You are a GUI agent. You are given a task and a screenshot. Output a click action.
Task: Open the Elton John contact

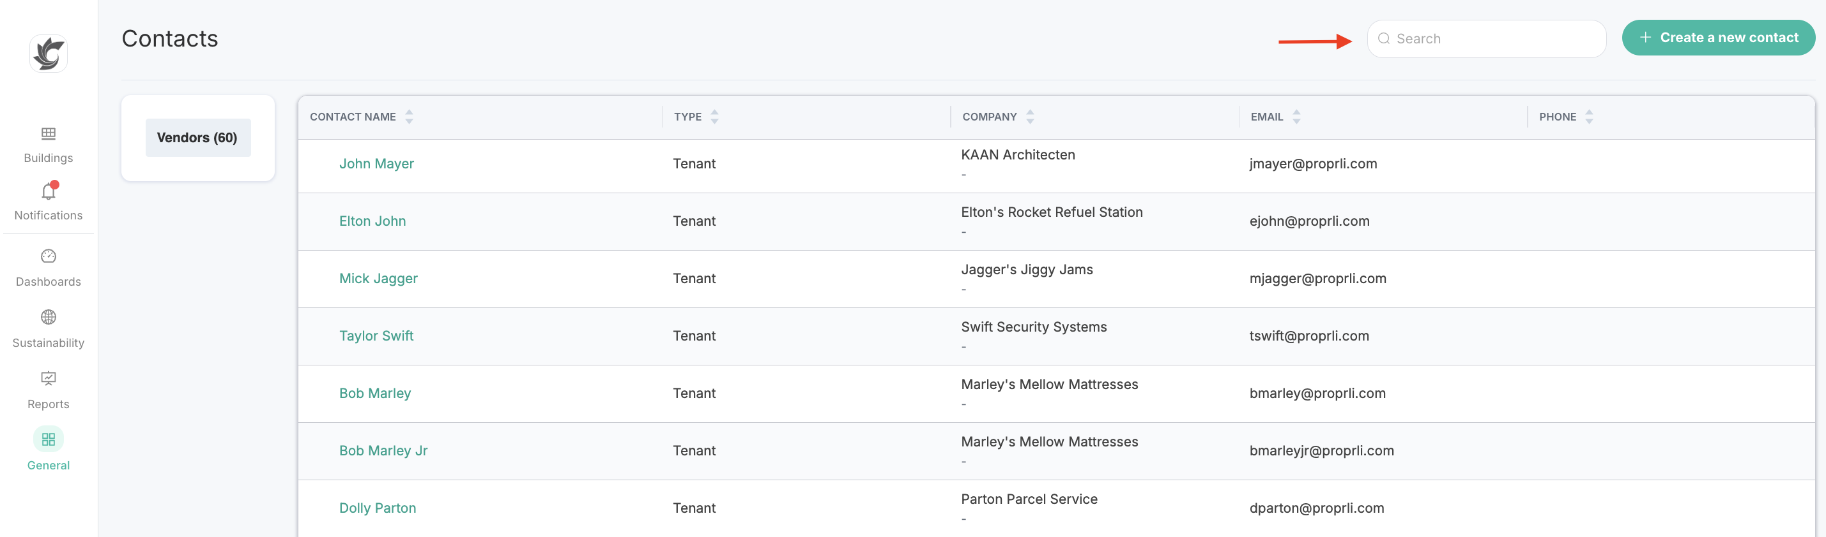[372, 221]
